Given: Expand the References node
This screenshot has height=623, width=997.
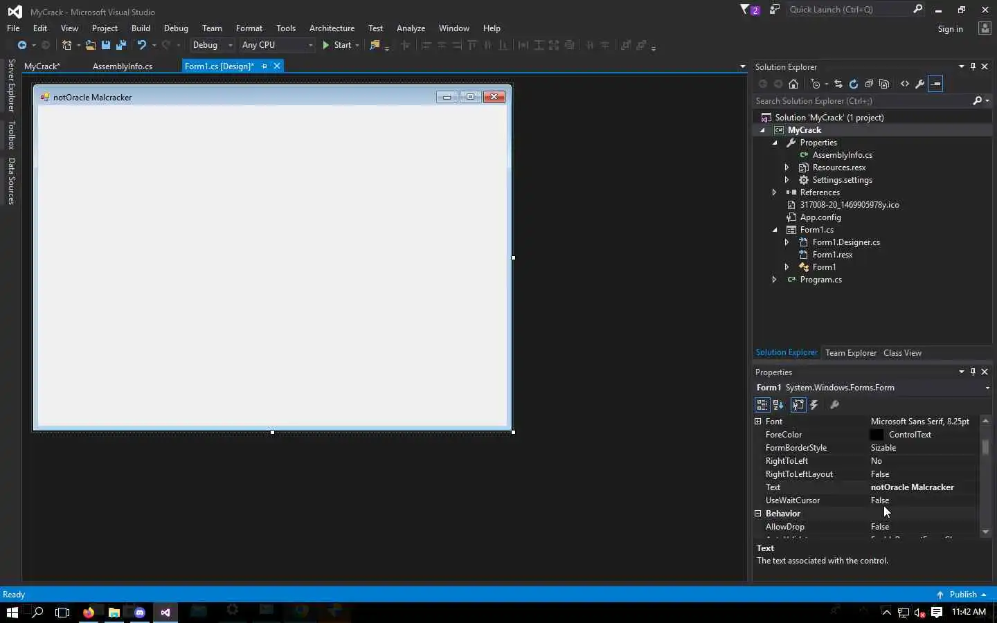Looking at the screenshot, I should tap(774, 192).
